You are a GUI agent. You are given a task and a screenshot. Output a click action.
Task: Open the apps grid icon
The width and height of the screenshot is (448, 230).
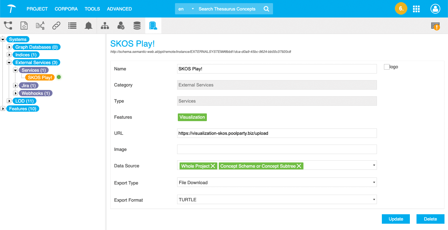tap(416, 9)
